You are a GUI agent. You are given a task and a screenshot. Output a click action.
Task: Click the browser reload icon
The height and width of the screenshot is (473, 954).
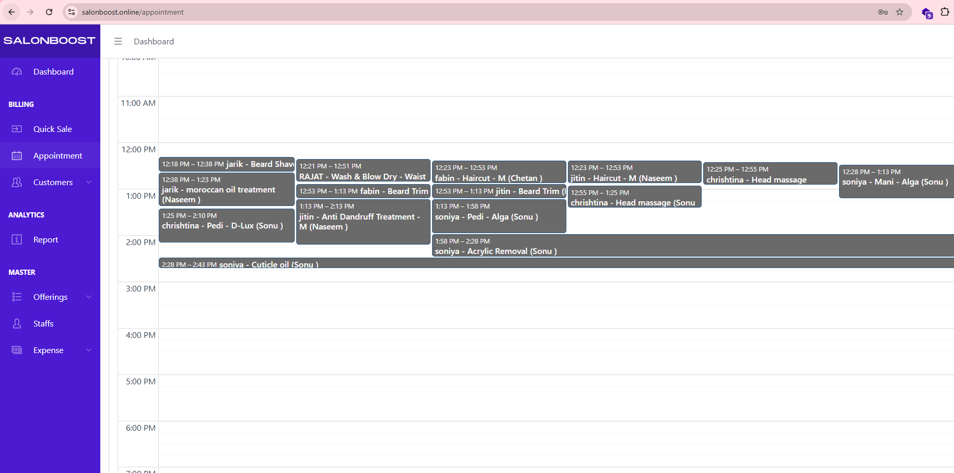(x=49, y=11)
